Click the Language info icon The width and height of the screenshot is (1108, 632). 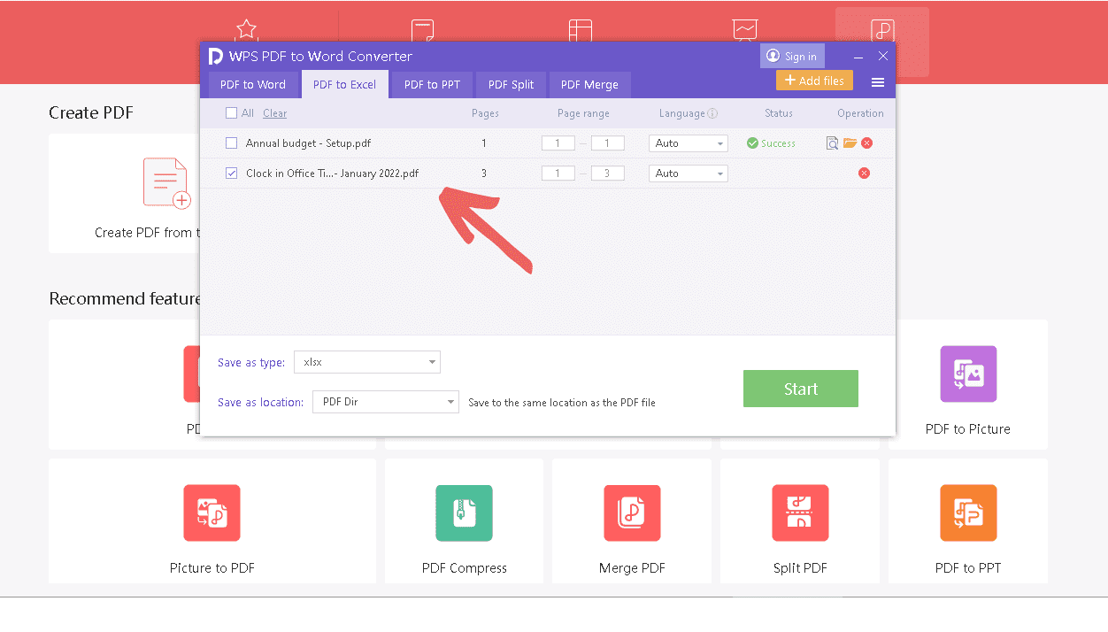(712, 113)
